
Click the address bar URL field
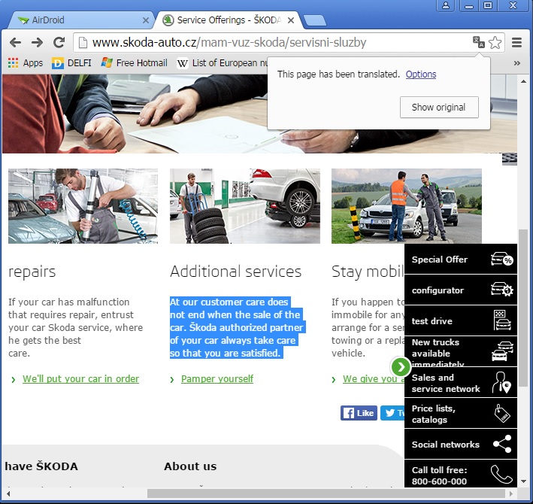coord(272,43)
